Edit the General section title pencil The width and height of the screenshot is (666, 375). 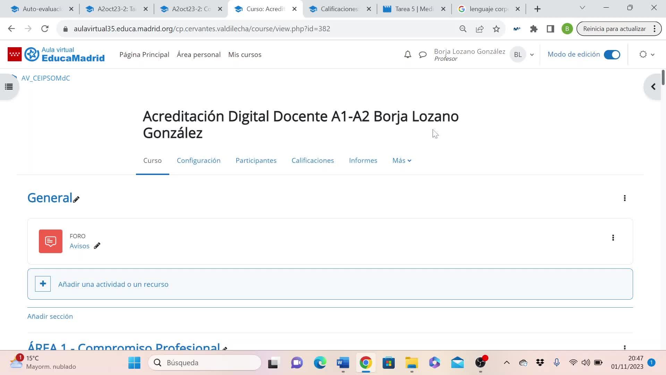[76, 199]
